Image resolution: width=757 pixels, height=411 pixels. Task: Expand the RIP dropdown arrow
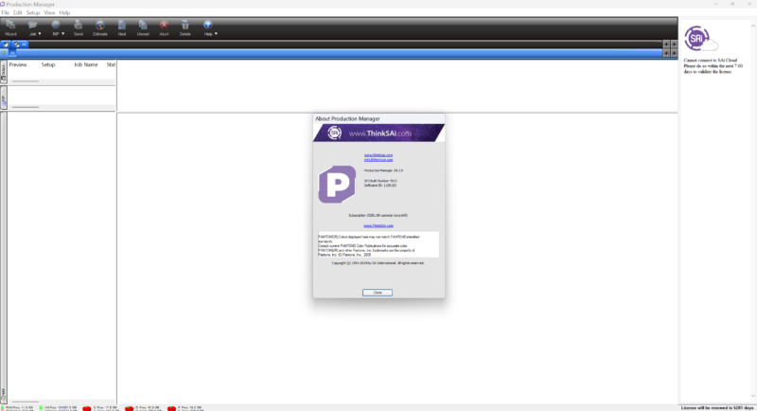62,34
